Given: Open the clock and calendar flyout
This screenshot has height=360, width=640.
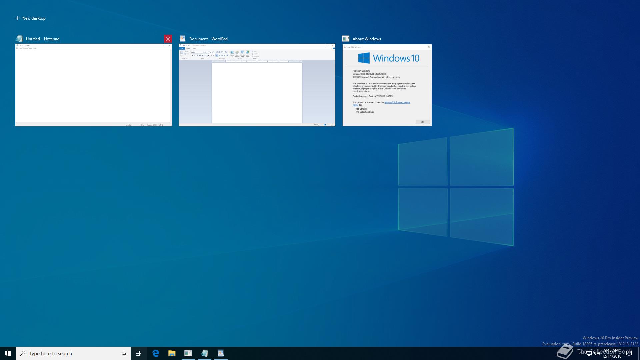Looking at the screenshot, I should pyautogui.click(x=612, y=353).
